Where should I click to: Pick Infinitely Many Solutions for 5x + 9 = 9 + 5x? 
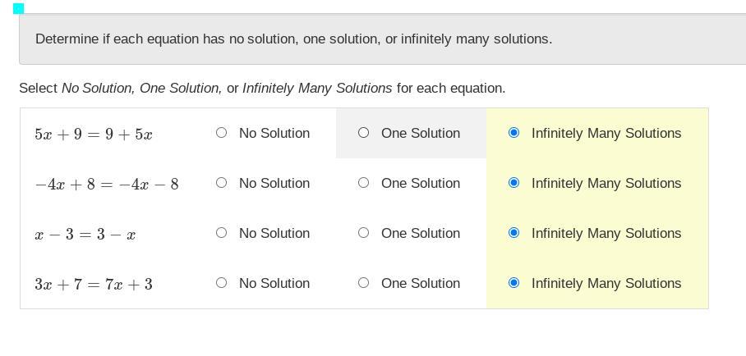pyautogui.click(x=513, y=133)
